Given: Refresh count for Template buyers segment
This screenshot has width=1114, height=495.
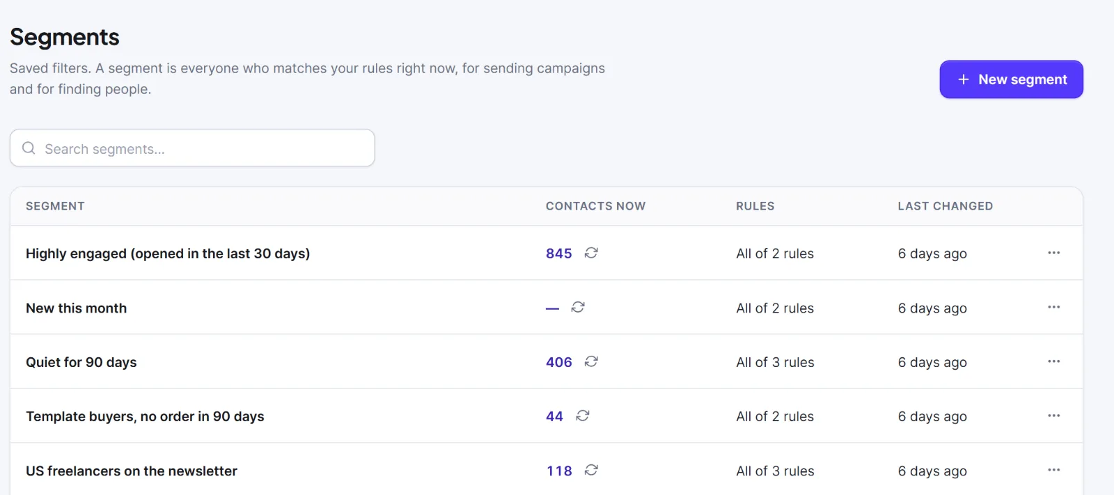Looking at the screenshot, I should point(583,416).
